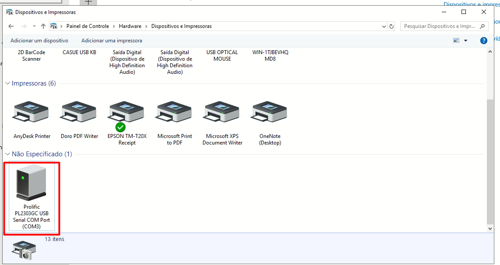Open the Help question mark icon
Viewport: 500px width, 265px height.
pos(483,41)
